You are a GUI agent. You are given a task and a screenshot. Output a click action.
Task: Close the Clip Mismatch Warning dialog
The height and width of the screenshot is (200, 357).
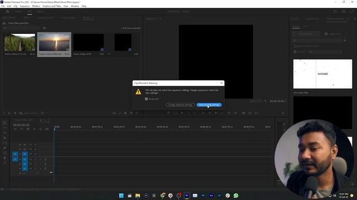221,83
